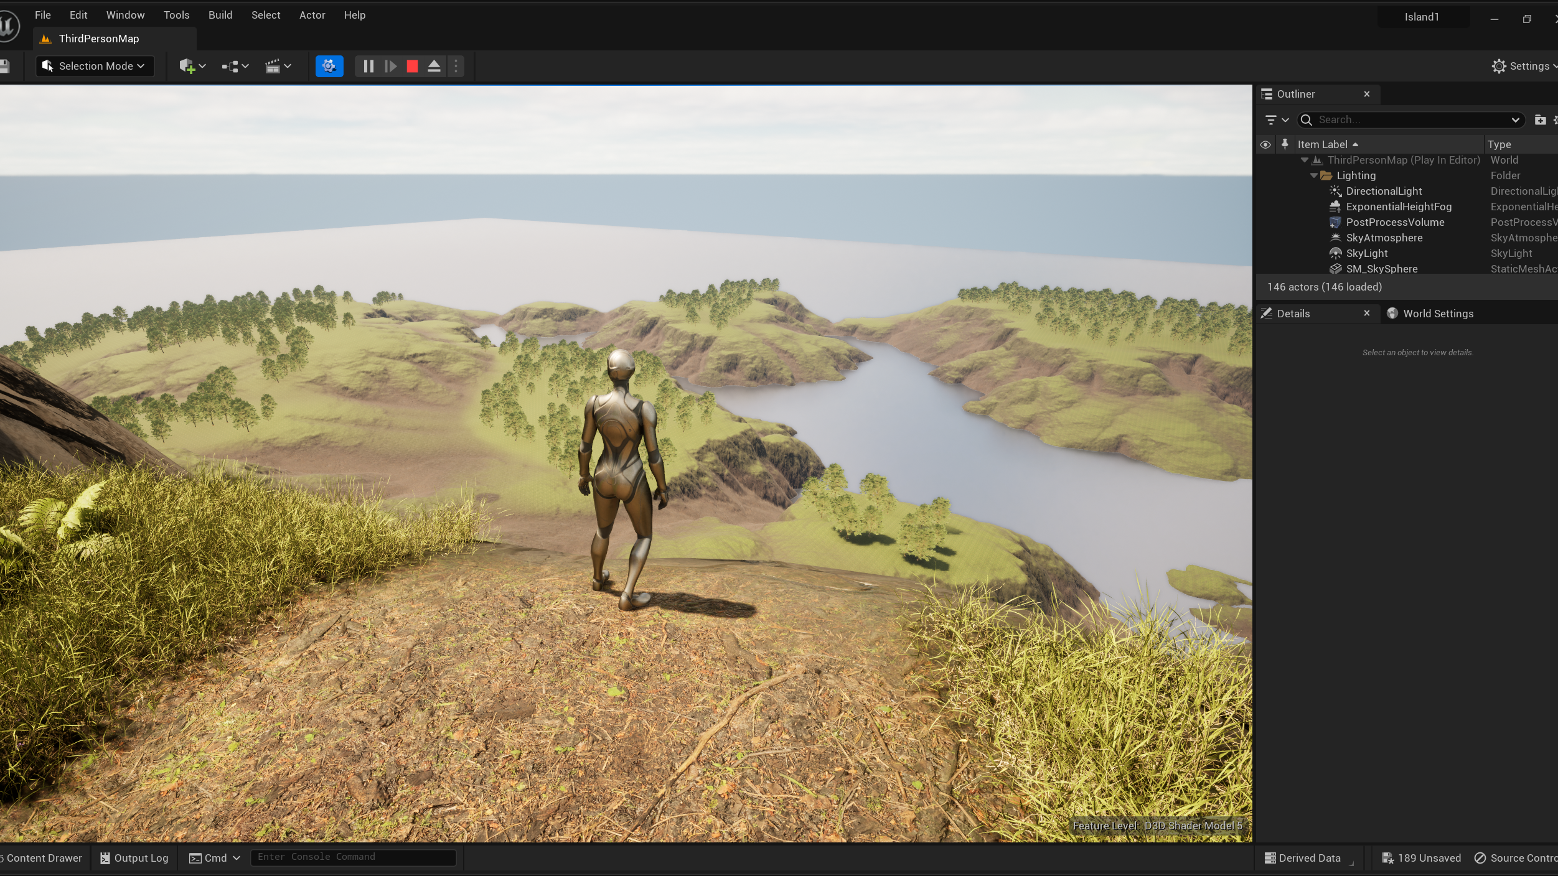Click the "Select an object to view details" text
Screen dimensions: 1558x876
[1417, 352]
